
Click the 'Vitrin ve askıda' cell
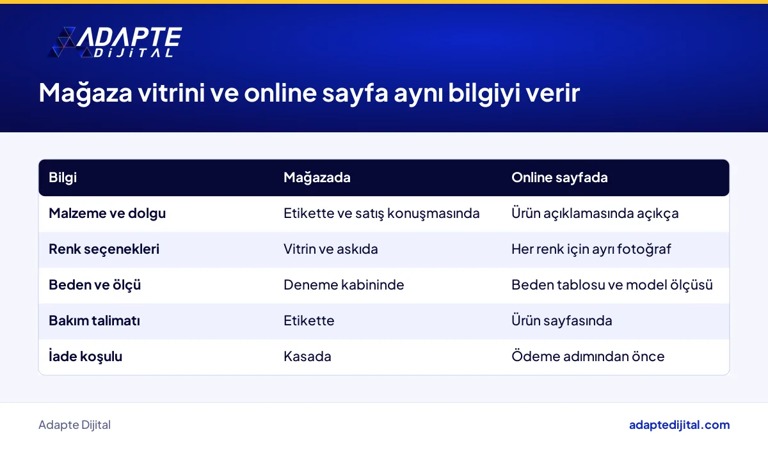(x=330, y=249)
